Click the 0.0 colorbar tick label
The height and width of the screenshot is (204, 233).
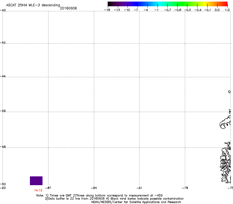click(x=217, y=10)
